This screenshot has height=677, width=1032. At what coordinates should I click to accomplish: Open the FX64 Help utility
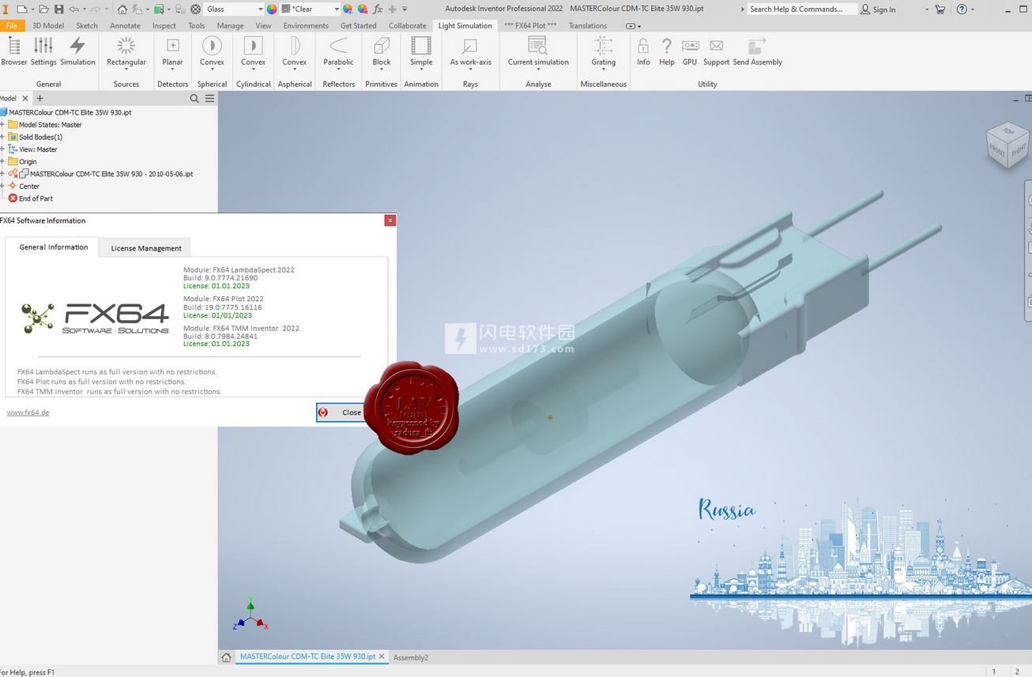tap(667, 51)
